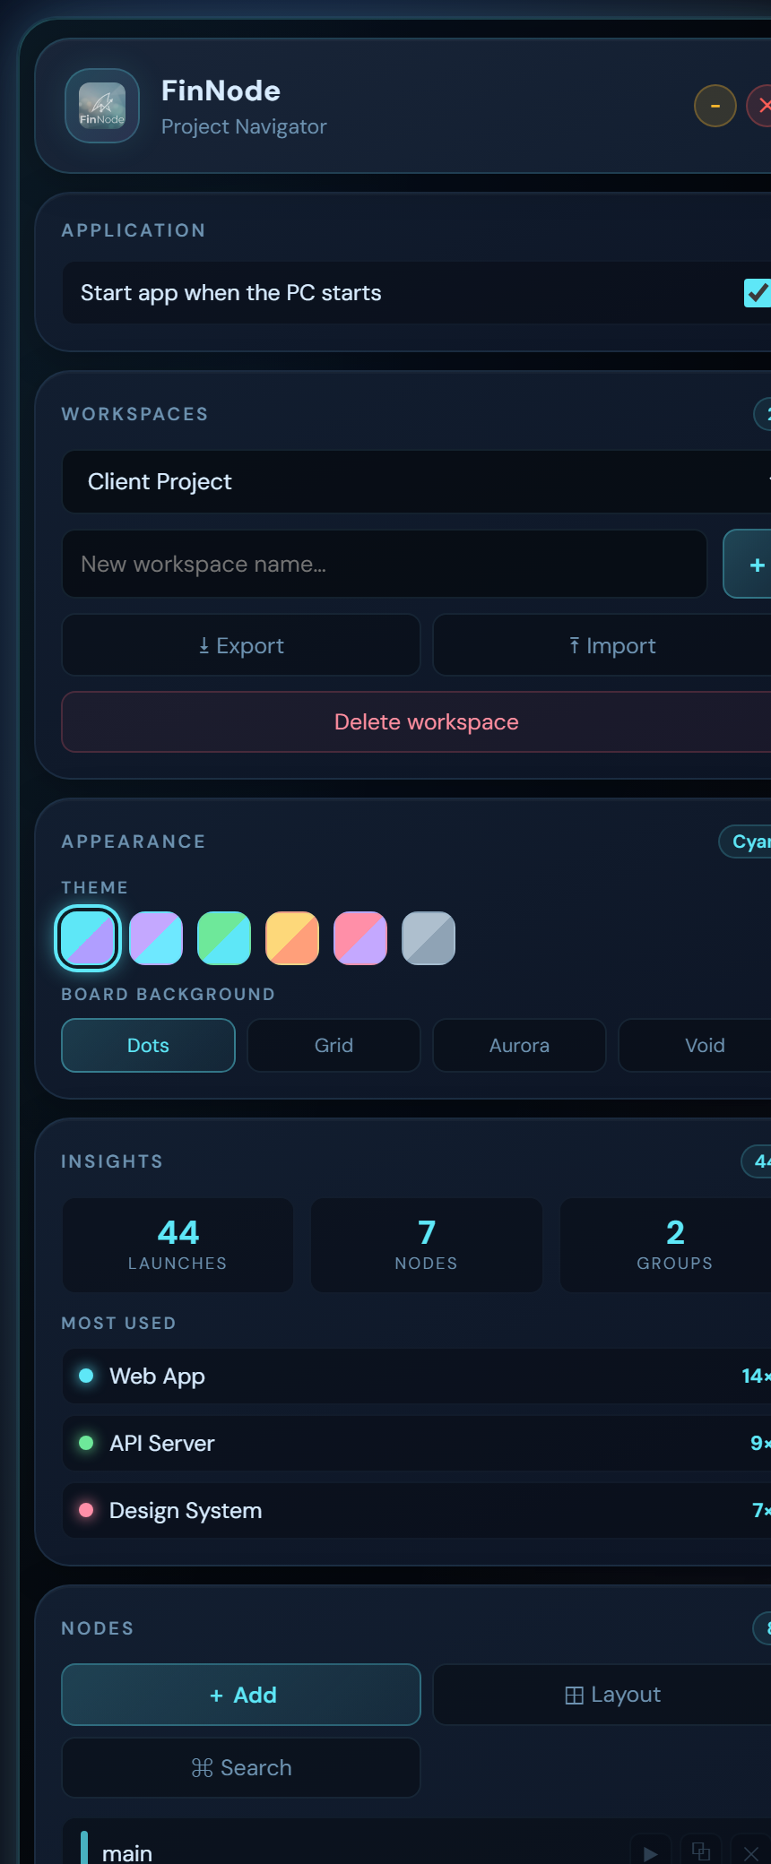Switch board background to Void

[x=696, y=1045]
